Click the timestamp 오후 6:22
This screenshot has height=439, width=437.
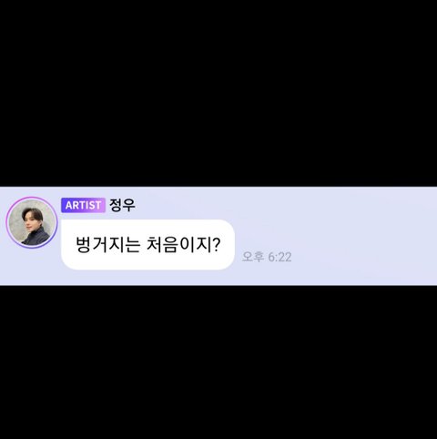pyautogui.click(x=267, y=257)
